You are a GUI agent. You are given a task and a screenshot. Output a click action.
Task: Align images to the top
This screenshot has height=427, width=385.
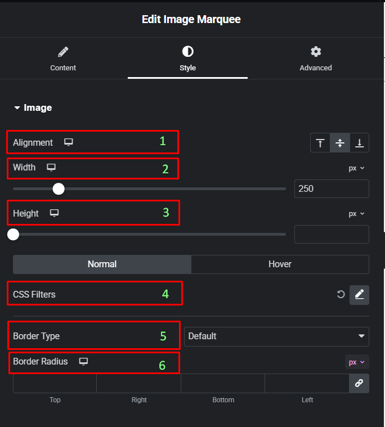[320, 143]
